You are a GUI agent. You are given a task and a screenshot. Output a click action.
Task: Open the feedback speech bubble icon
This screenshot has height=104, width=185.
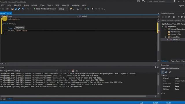point(138,1)
